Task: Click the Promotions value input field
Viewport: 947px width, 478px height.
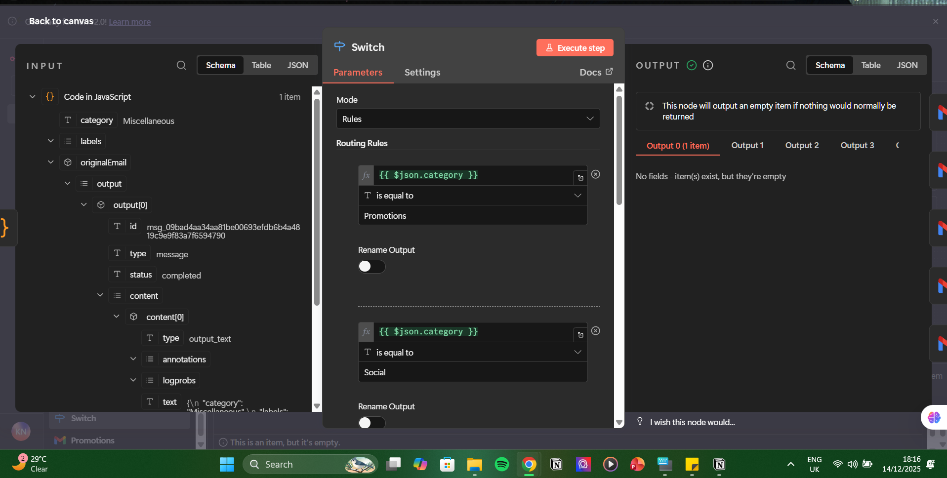Action: click(x=472, y=216)
